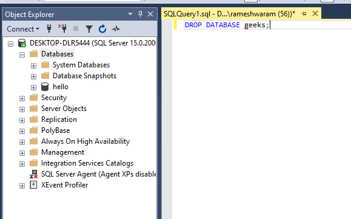Expand the Server Objects folder
Screen dimensions: 351x219
click(x=22, y=109)
